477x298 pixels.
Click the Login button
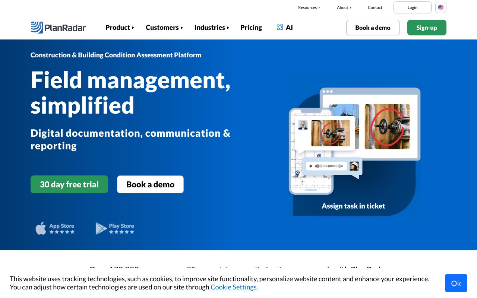[412, 7]
